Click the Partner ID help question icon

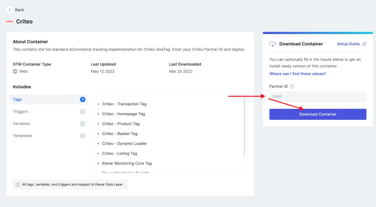[292, 86]
